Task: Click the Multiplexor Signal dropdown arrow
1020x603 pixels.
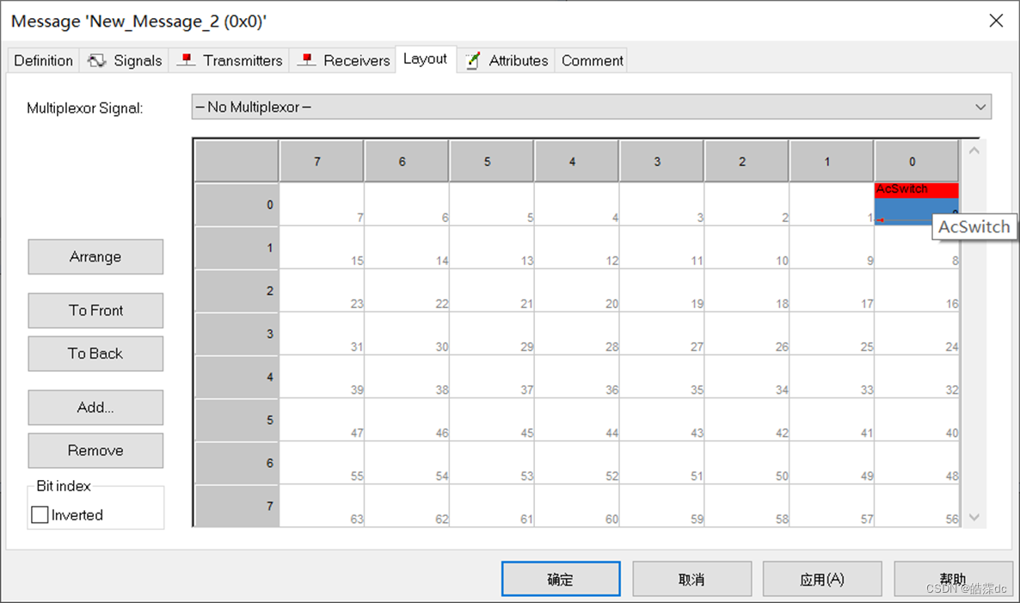Action: (x=980, y=107)
